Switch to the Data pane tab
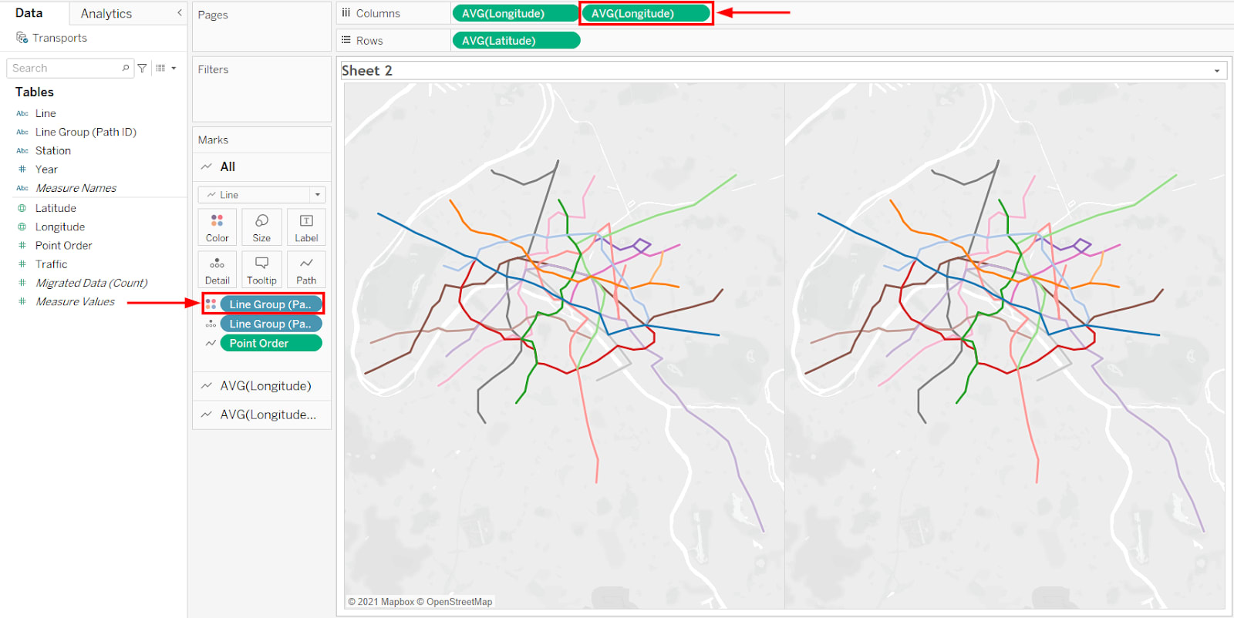The height and width of the screenshot is (618, 1234). (x=29, y=13)
